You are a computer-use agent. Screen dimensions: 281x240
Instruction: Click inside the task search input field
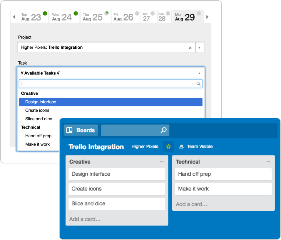click(x=88, y=84)
